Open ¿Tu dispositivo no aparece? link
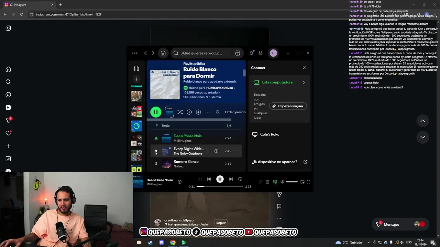This screenshot has height=247, width=440. tap(279, 162)
